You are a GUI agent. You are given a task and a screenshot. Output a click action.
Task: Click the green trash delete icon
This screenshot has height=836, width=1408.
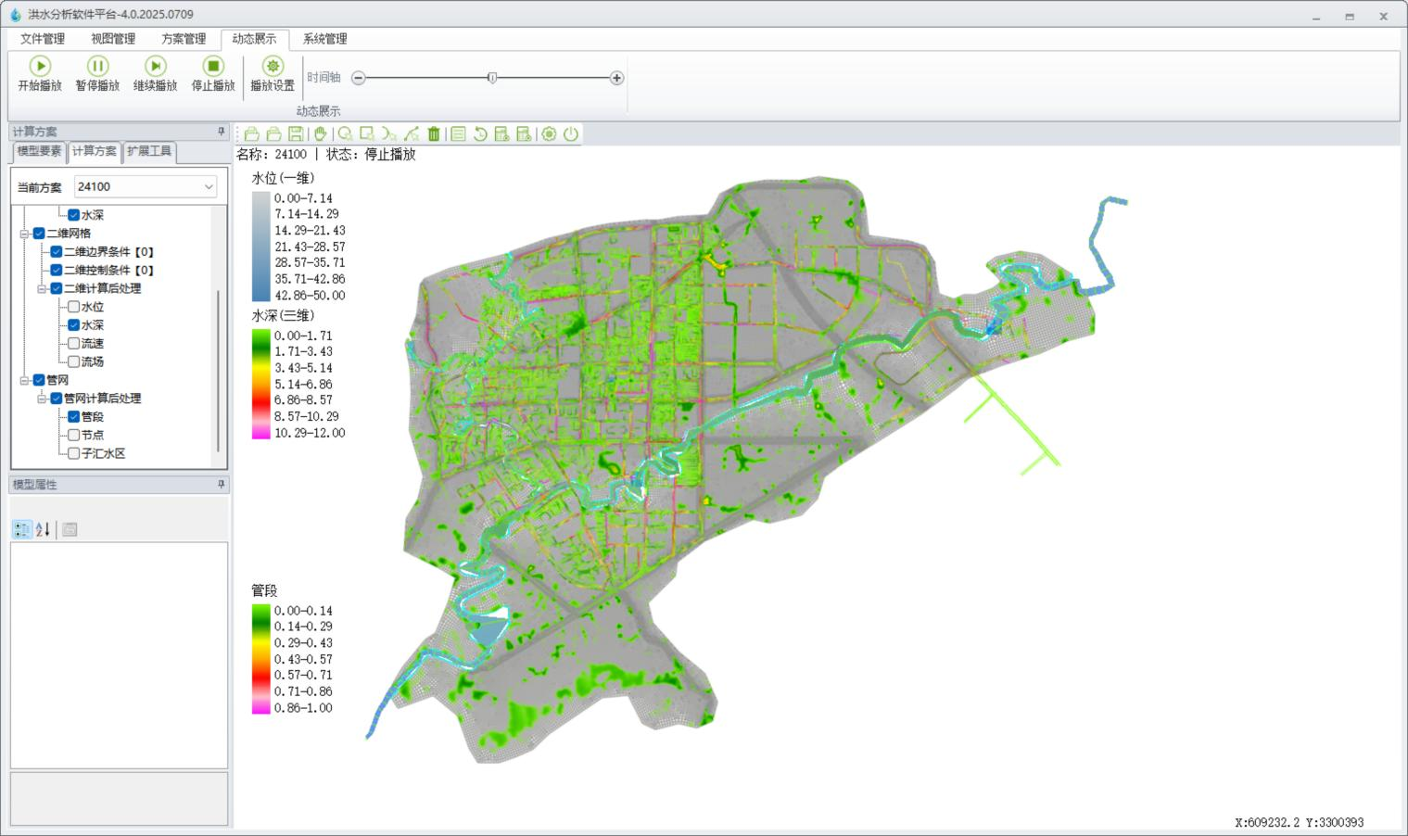coord(434,134)
